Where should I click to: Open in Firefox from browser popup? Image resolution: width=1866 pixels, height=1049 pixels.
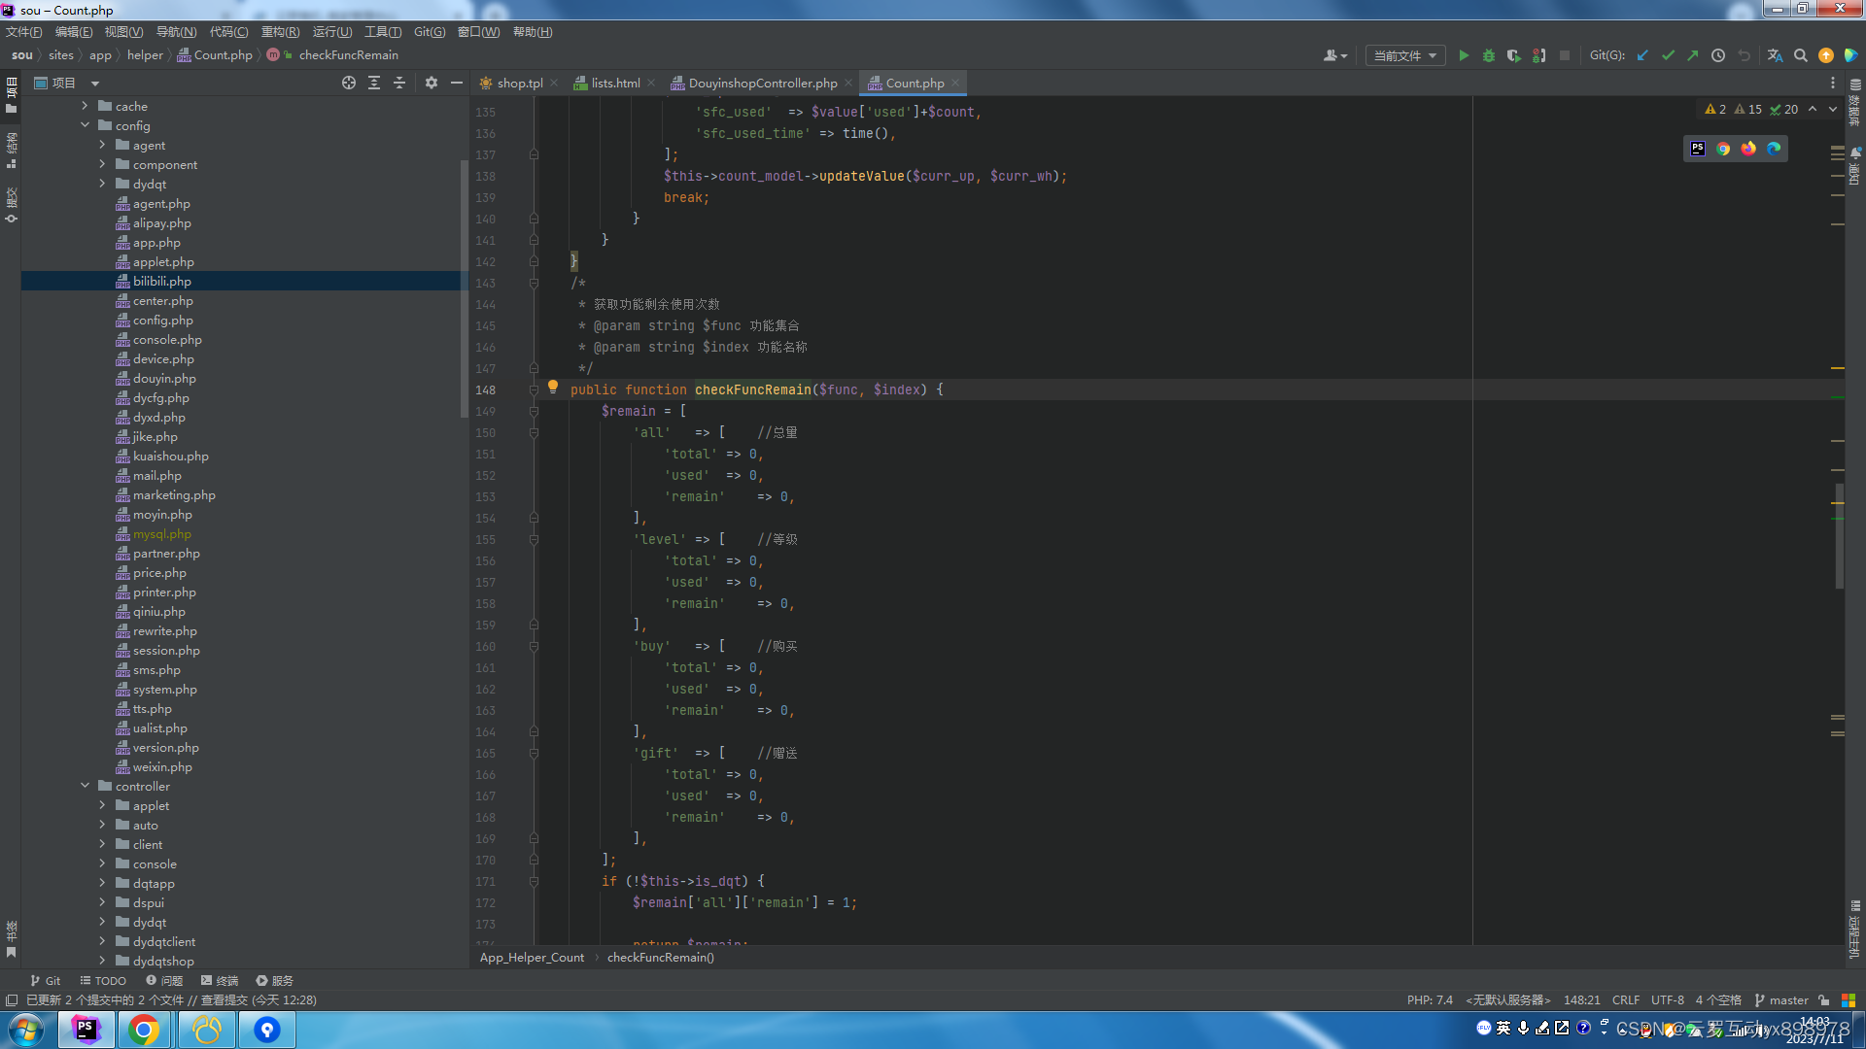coord(1748,149)
